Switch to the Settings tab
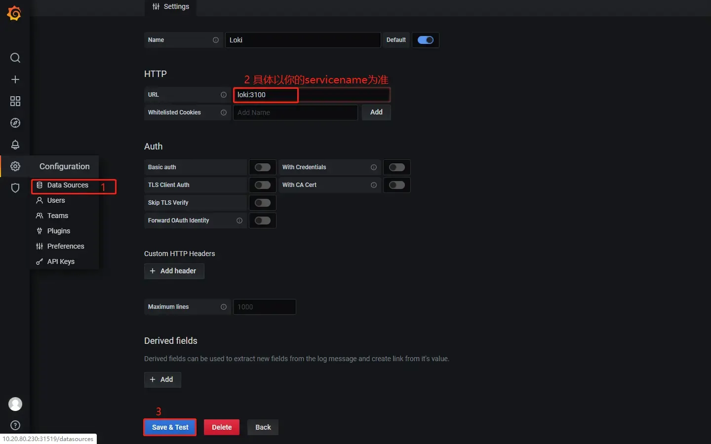Image resolution: width=711 pixels, height=444 pixels. coord(171,7)
